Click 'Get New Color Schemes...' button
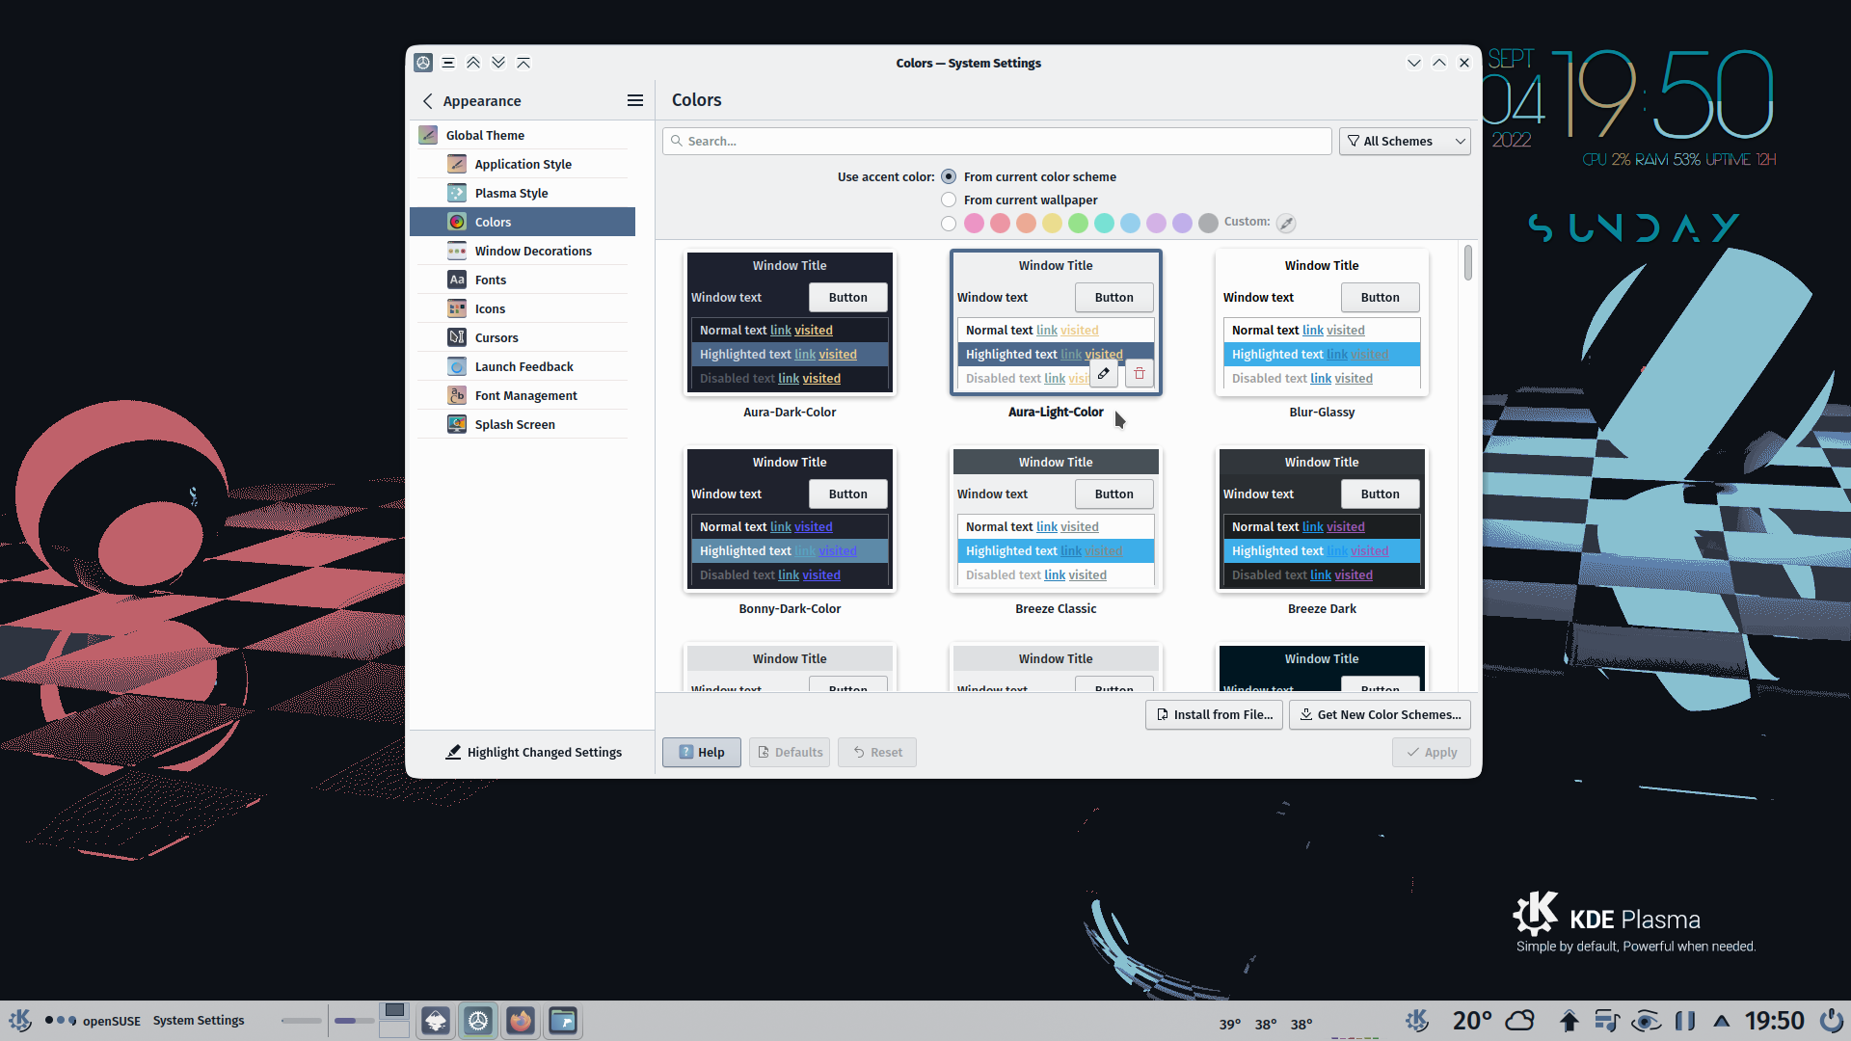Screen dimensions: 1851x1041 click(x=1380, y=714)
